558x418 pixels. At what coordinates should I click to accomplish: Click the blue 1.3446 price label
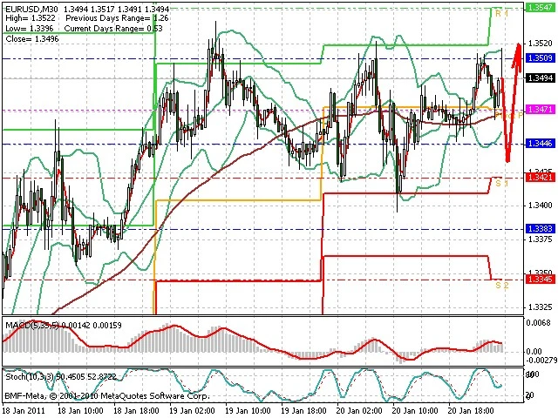(x=541, y=143)
